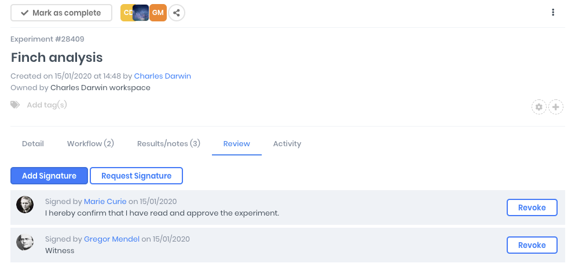
Task: Click the yellow CD collaborator avatar
Action: tap(126, 13)
